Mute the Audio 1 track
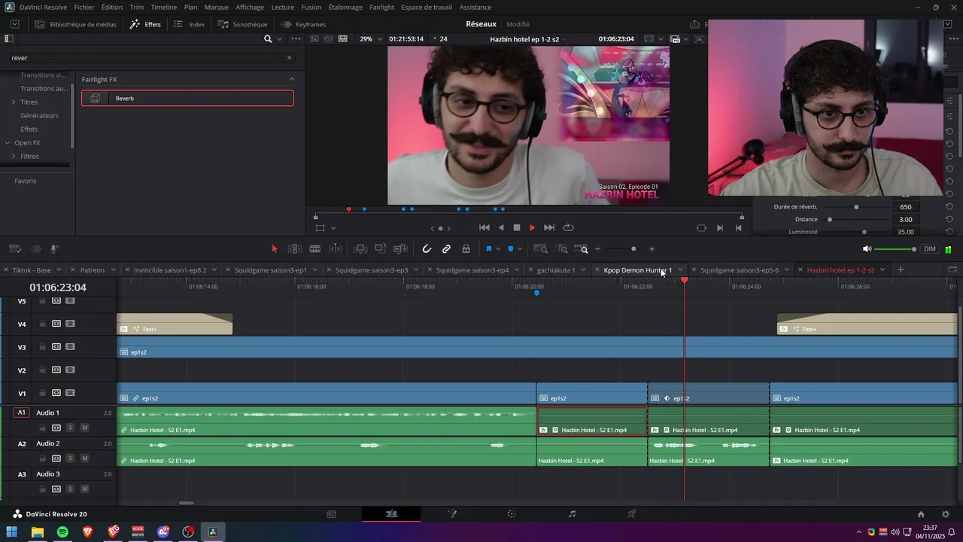Viewport: 963px width, 542px height. point(84,428)
